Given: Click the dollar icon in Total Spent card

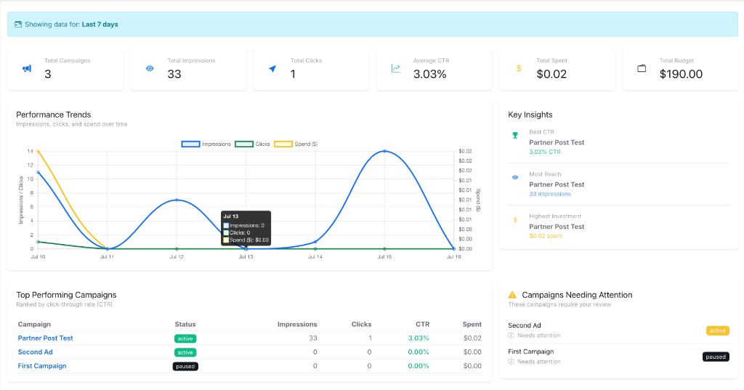Looking at the screenshot, I should point(519,68).
